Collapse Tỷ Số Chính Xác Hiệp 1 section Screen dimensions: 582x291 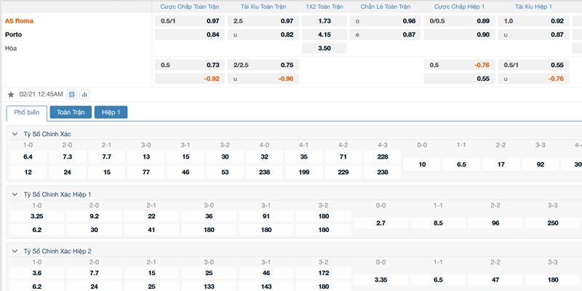tap(15, 194)
